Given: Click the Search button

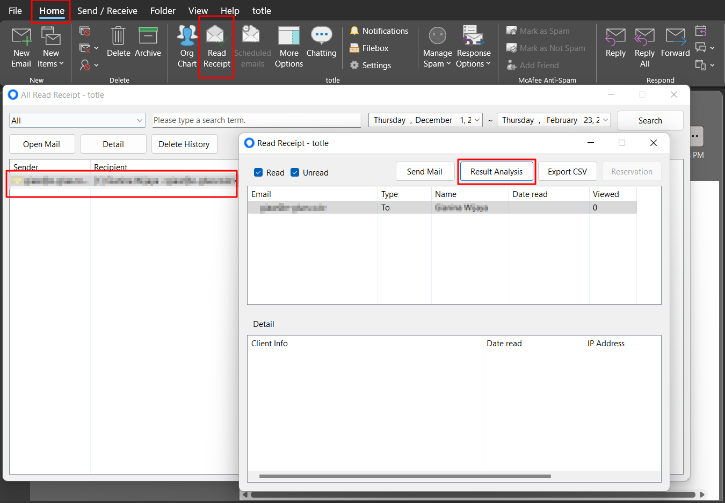Looking at the screenshot, I should [x=650, y=121].
